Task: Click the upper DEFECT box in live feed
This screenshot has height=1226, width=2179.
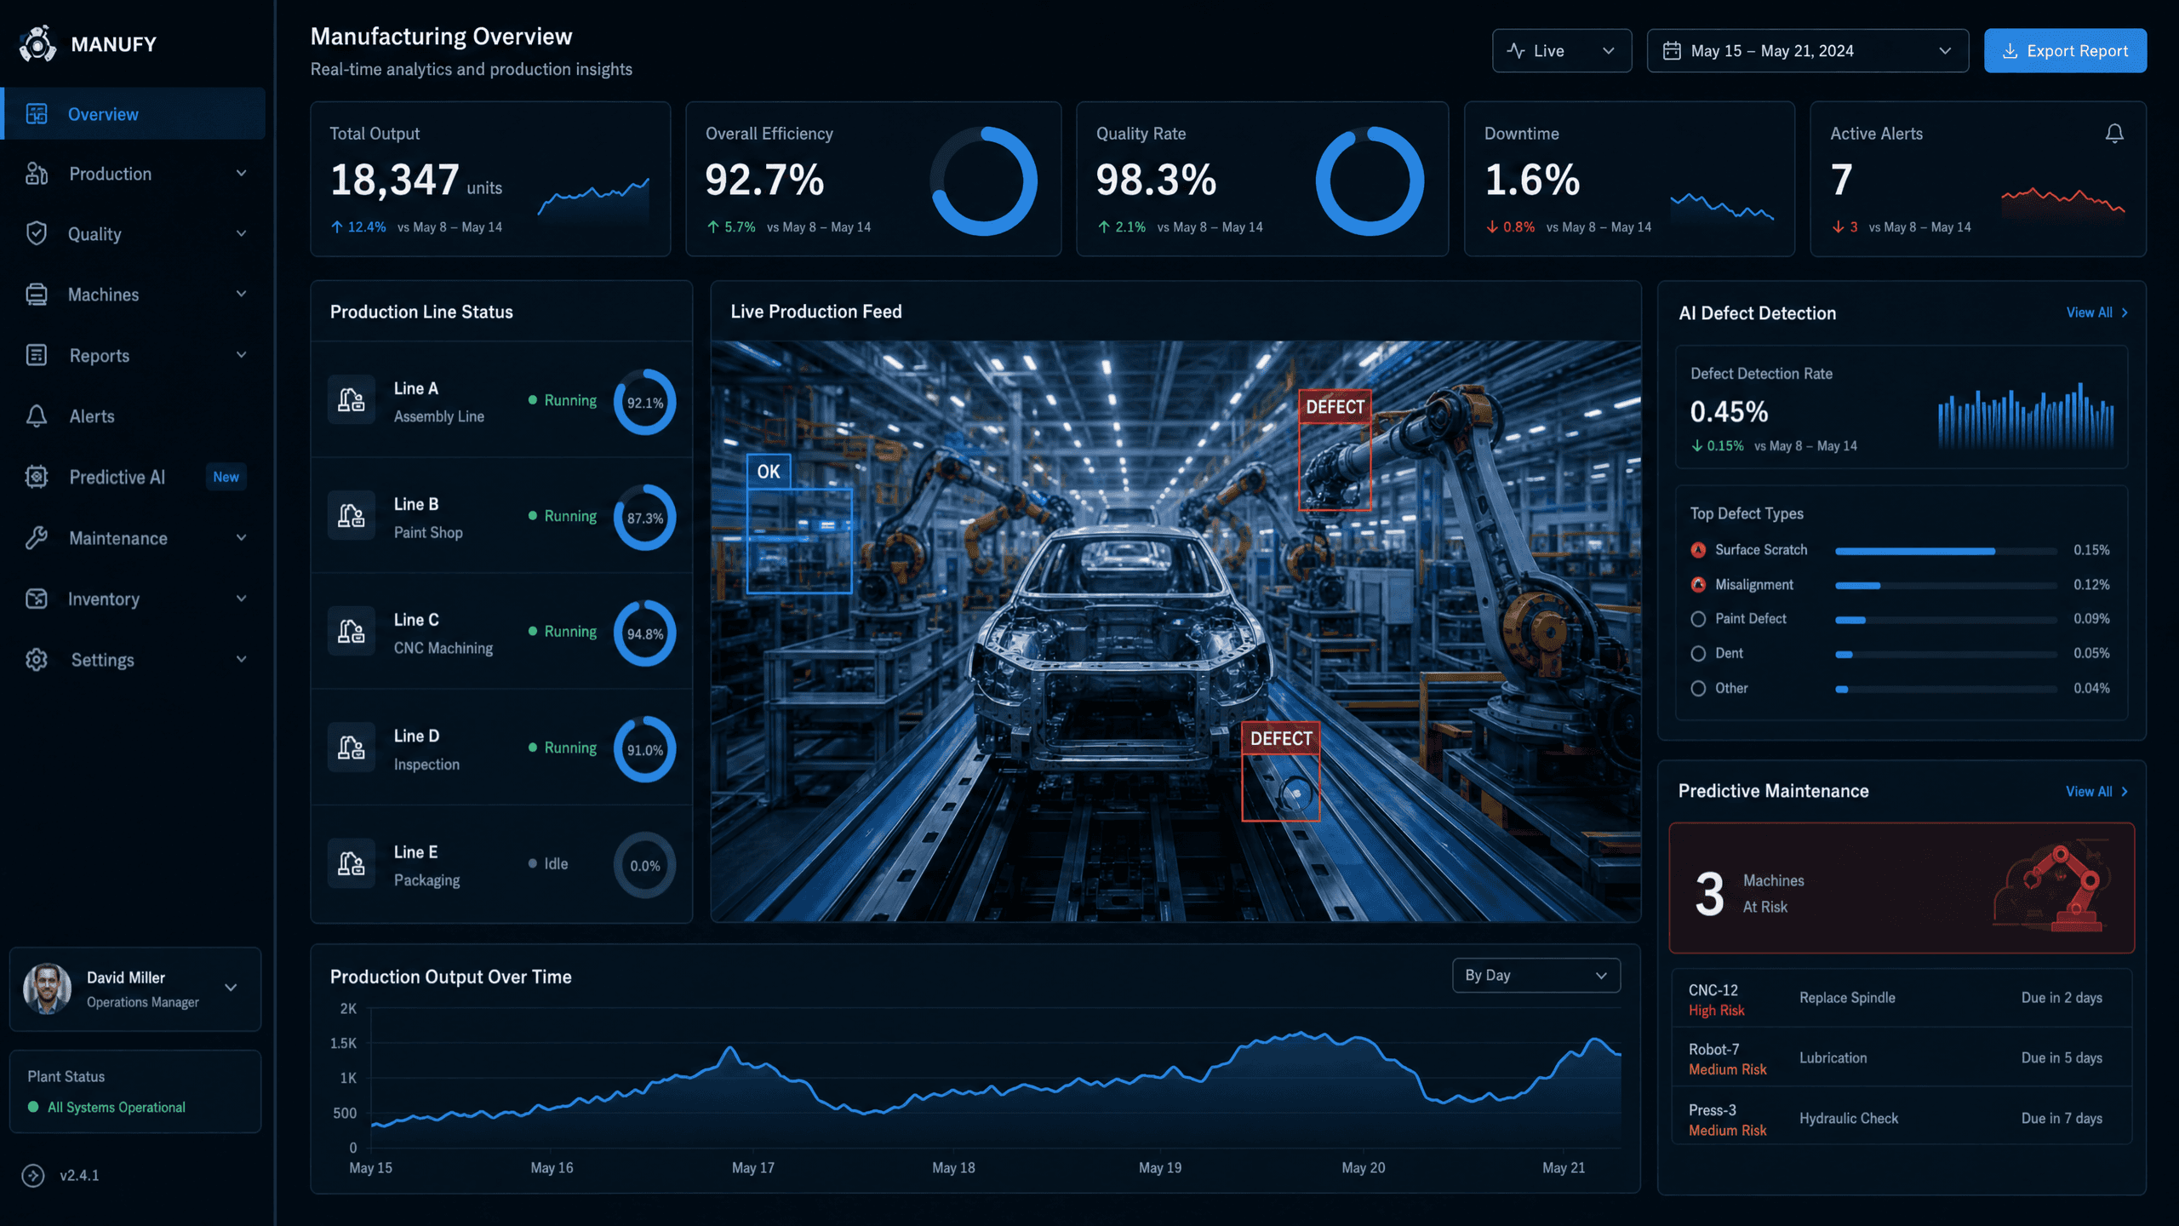Action: point(1335,450)
